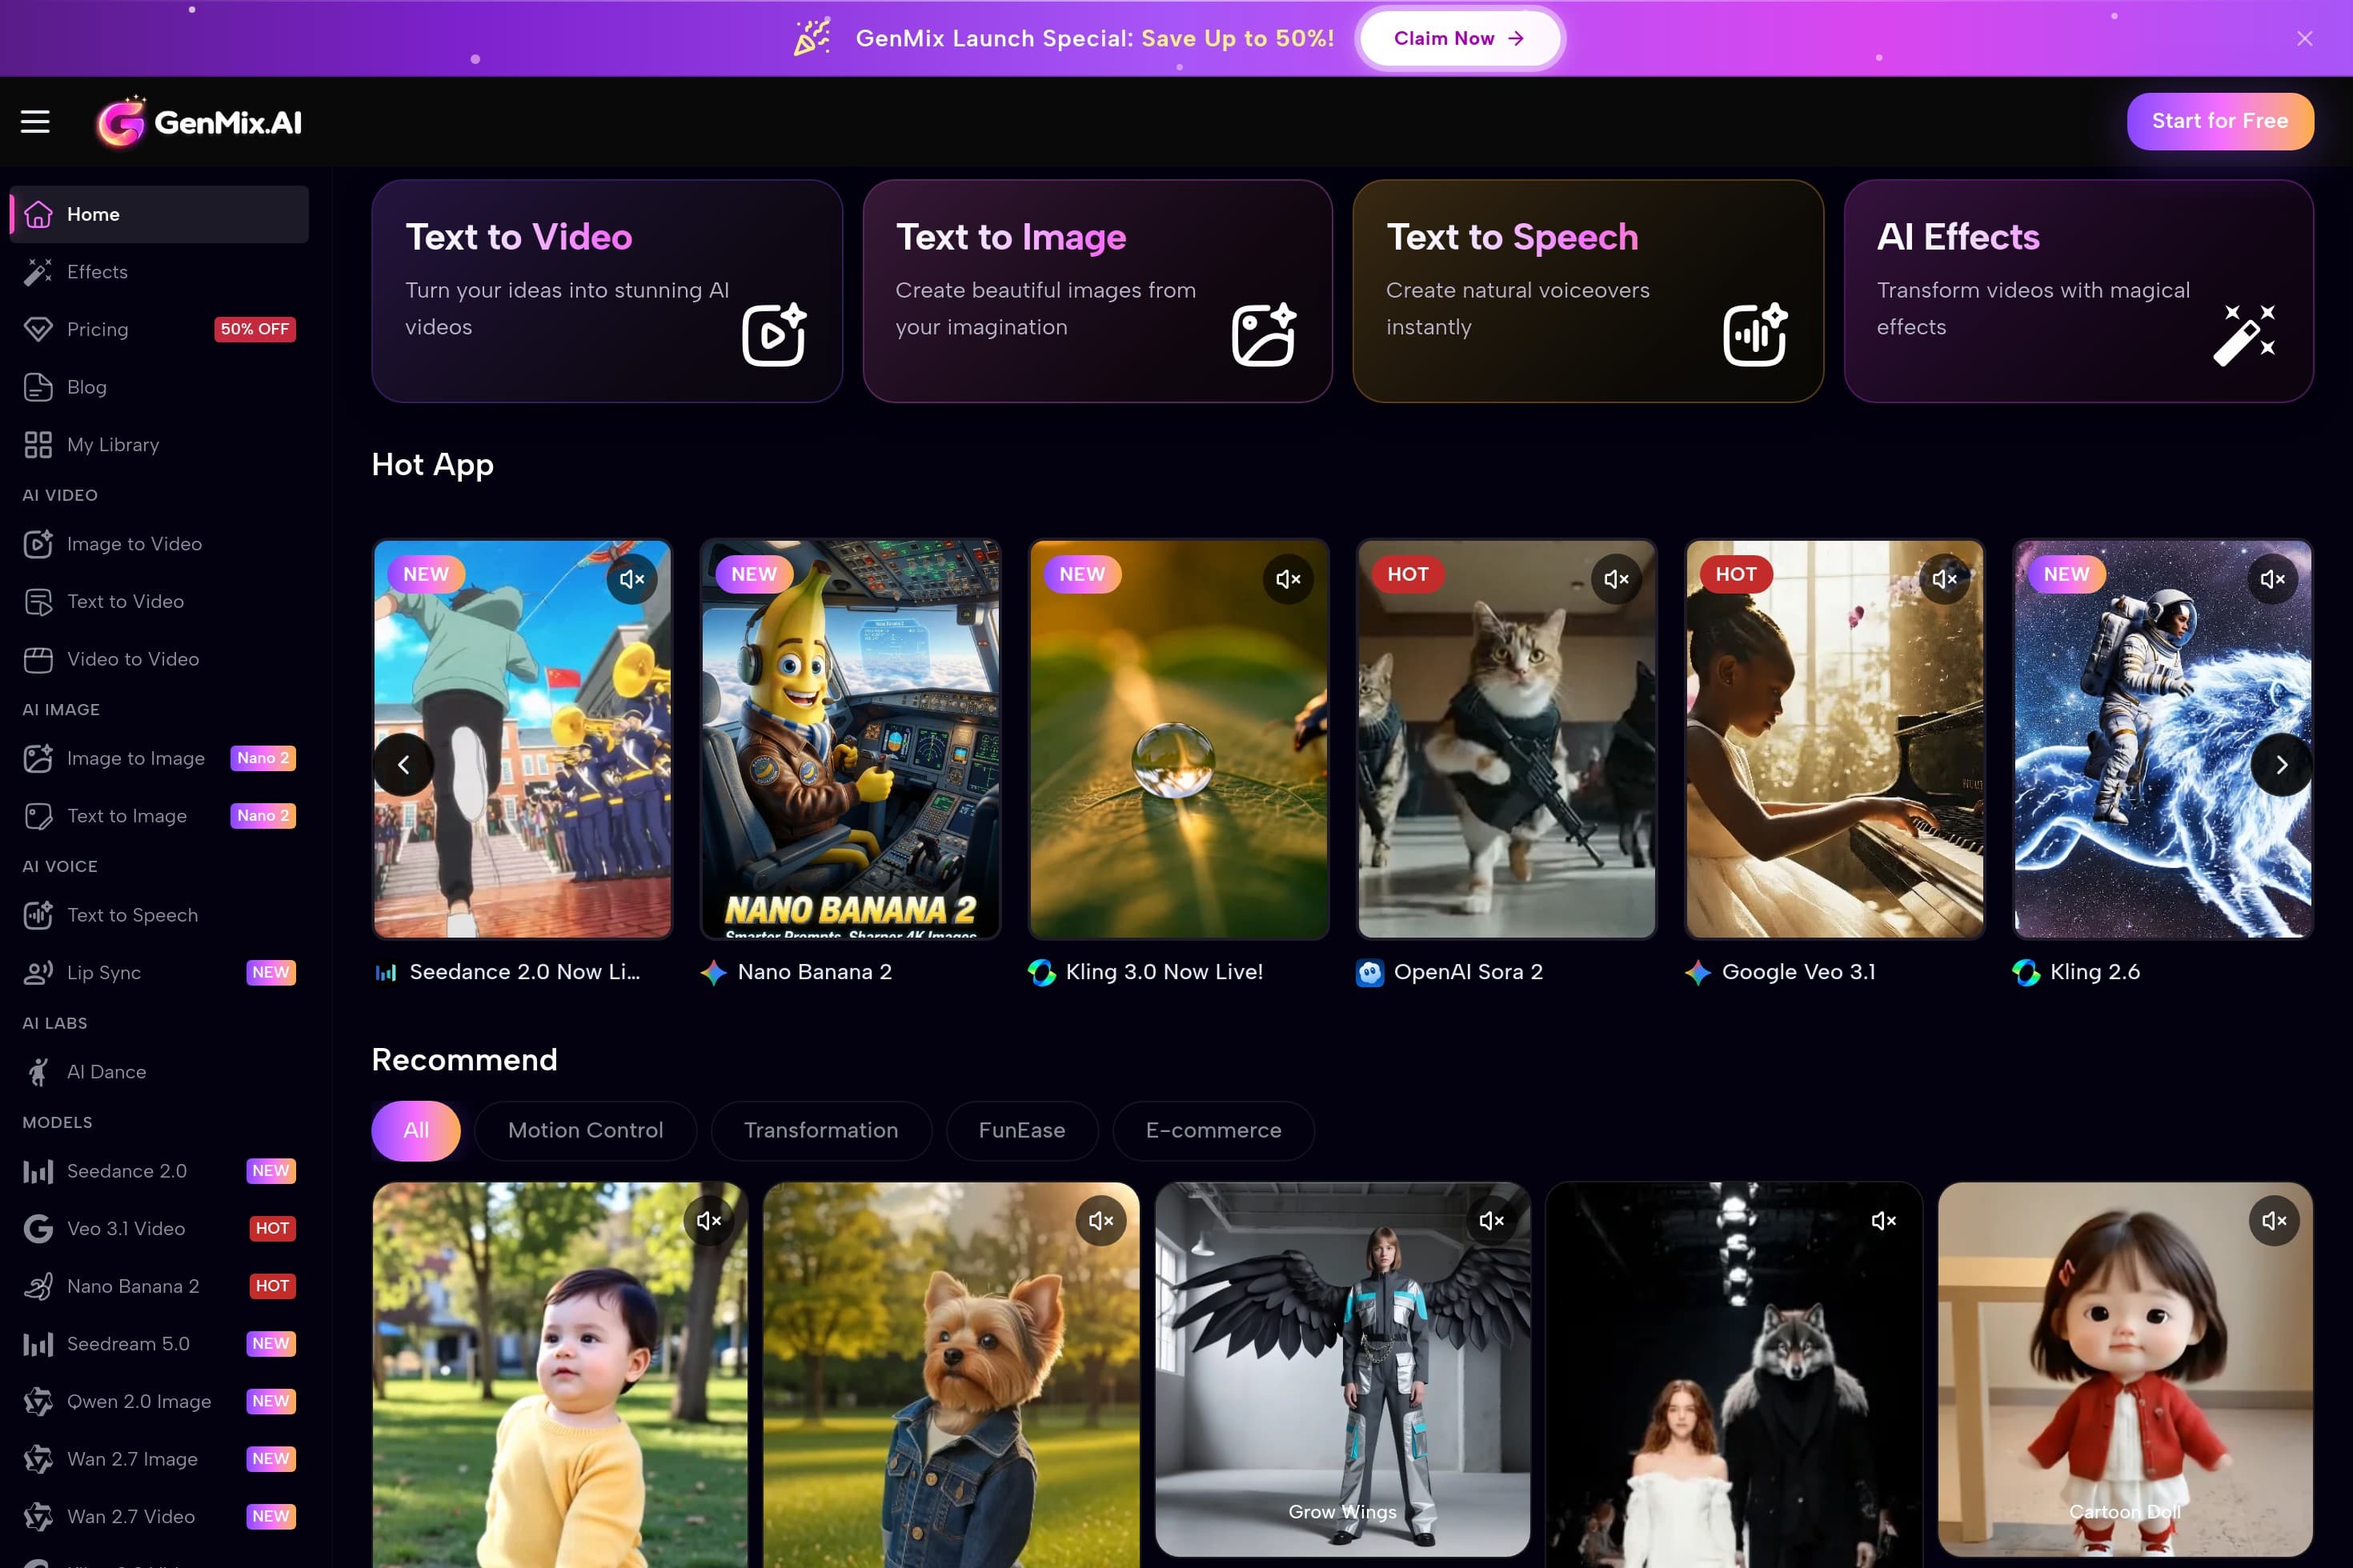Screen dimensions: 2353x1568
Task: Click the Text to Video sidebar icon
Action: pos(38,602)
